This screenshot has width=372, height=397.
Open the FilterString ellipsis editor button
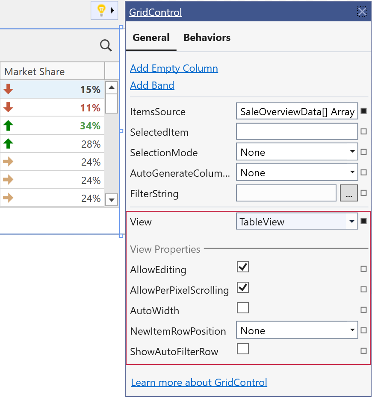349,193
